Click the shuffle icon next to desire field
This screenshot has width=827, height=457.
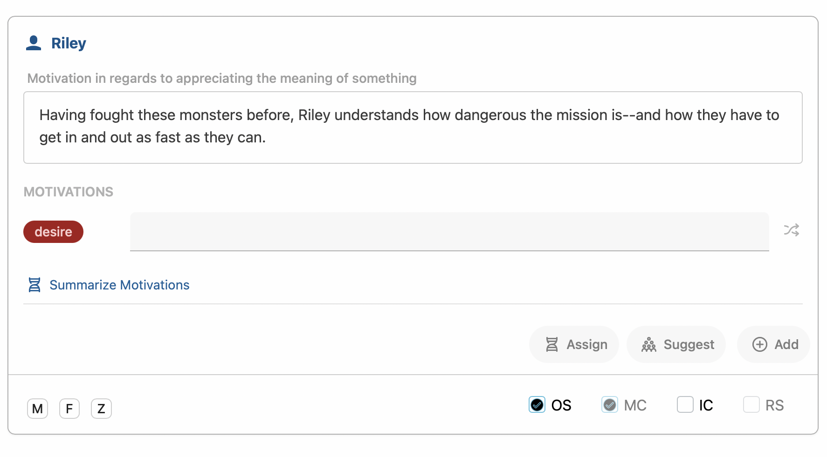(x=791, y=230)
